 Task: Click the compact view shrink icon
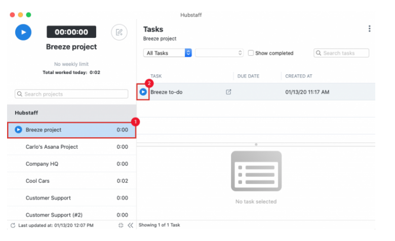click(121, 225)
